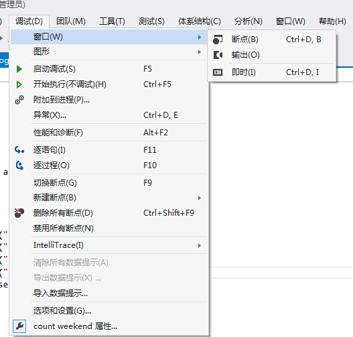Click the Ctrl+D, E shortcut text

tap(161, 115)
